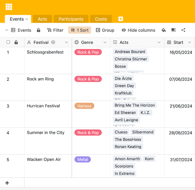Switch to the Participants tab
The image size is (195, 190).
71,19
